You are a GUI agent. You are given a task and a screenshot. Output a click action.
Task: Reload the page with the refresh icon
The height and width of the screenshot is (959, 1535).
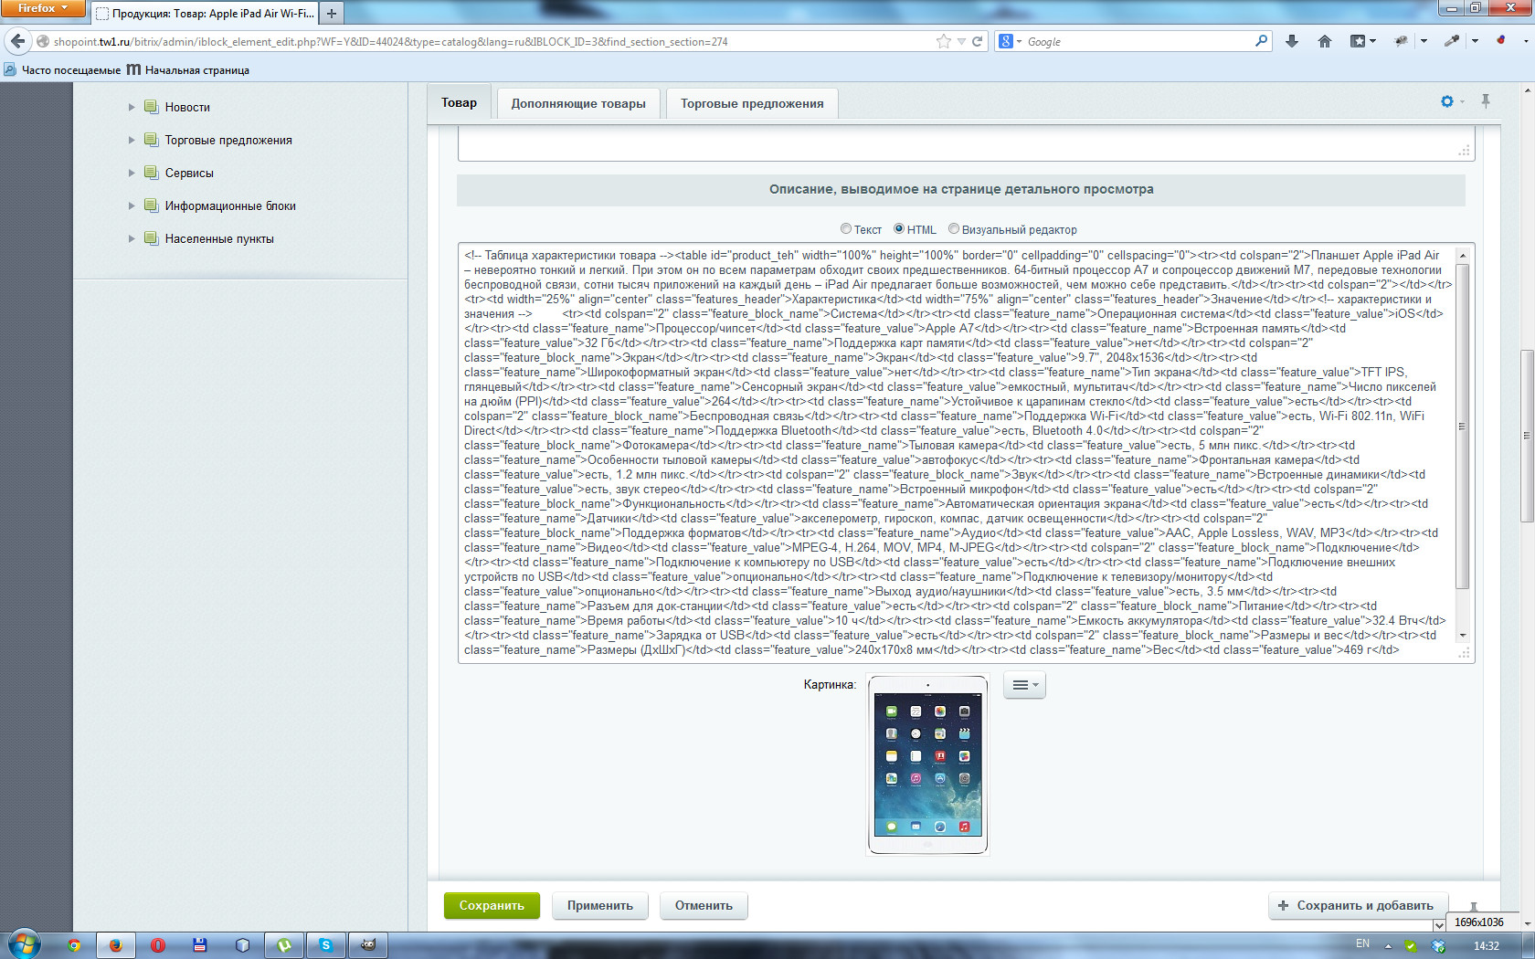977,41
